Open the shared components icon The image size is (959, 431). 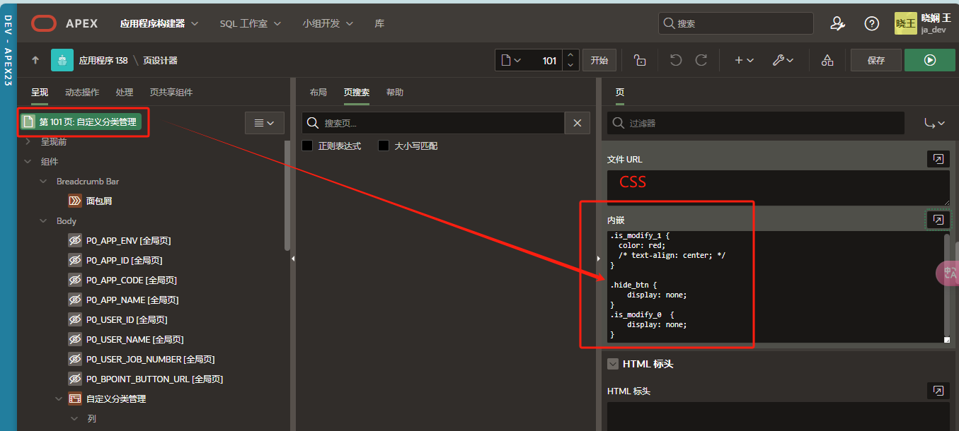(x=827, y=61)
